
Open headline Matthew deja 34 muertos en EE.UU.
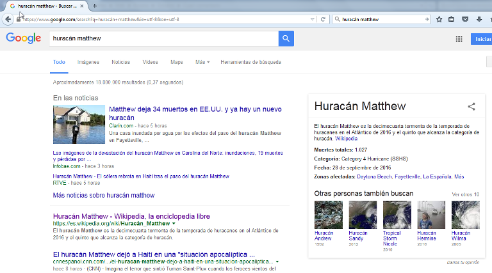tap(195, 113)
